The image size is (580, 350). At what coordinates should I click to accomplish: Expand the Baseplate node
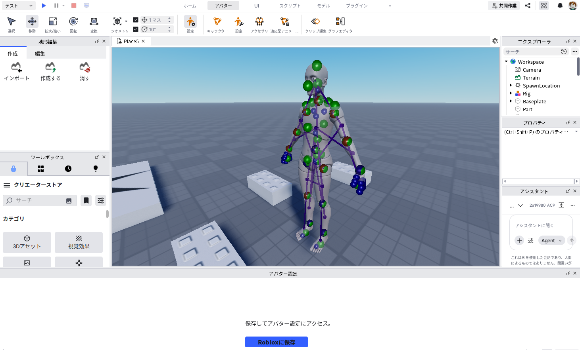click(511, 101)
